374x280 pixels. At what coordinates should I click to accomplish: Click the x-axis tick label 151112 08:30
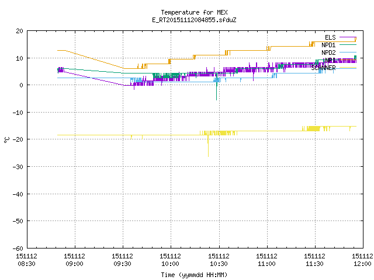tap(26, 260)
